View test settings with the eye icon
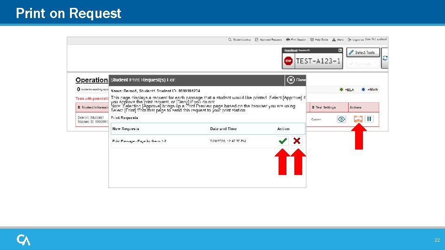Image resolution: width=445 pixels, height=250 pixels. (x=342, y=119)
